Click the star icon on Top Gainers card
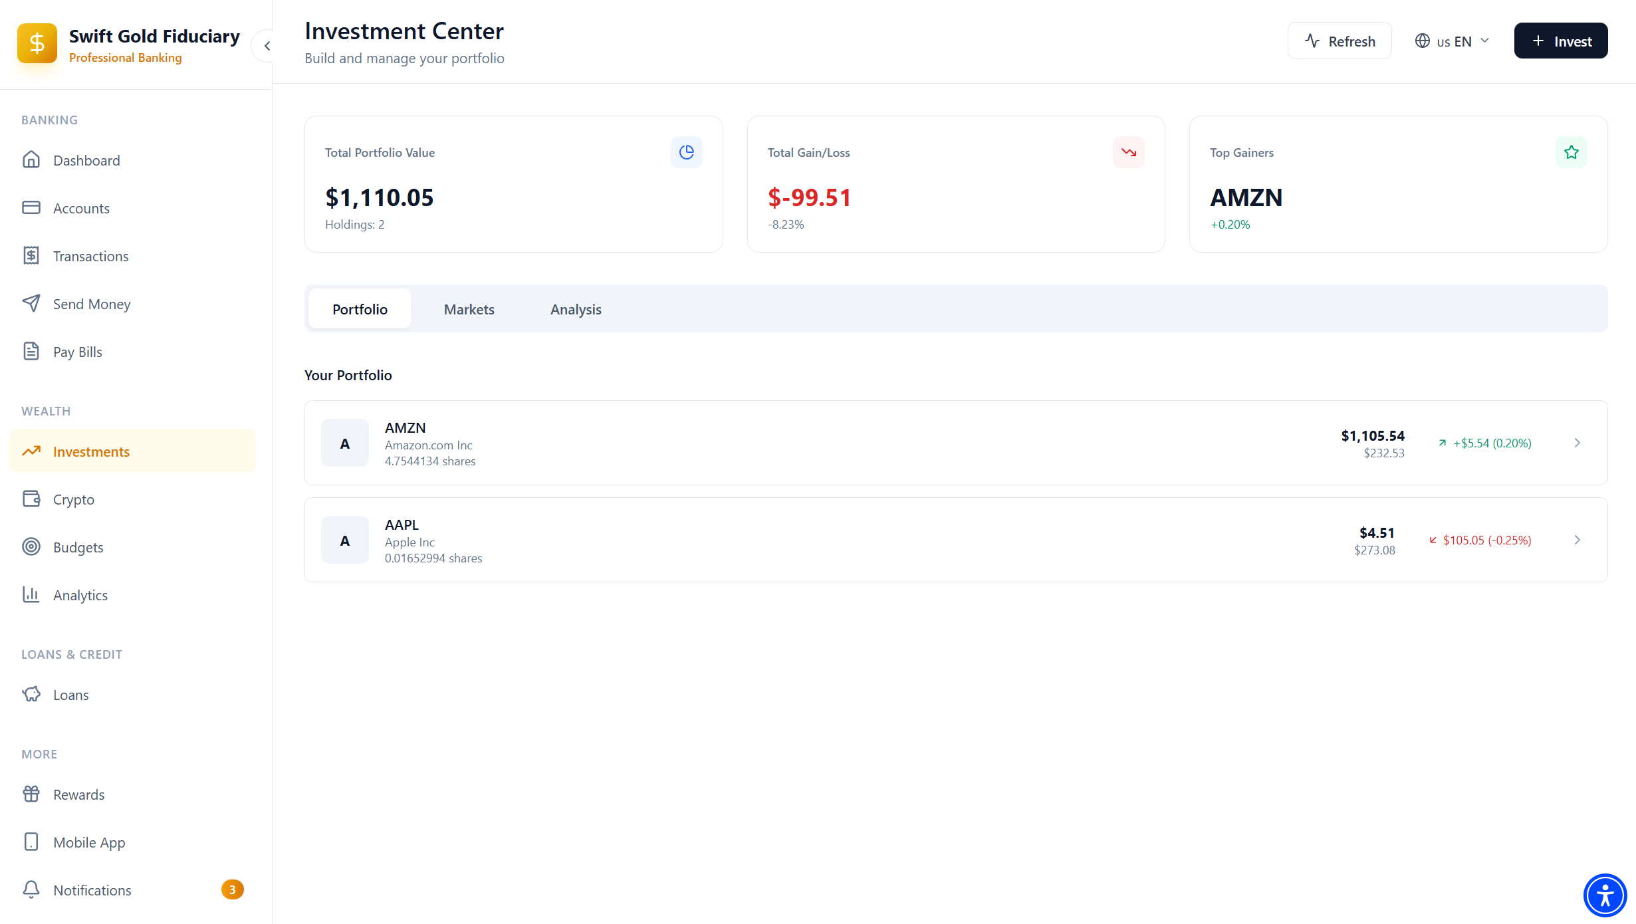Image resolution: width=1636 pixels, height=924 pixels. [1571, 152]
